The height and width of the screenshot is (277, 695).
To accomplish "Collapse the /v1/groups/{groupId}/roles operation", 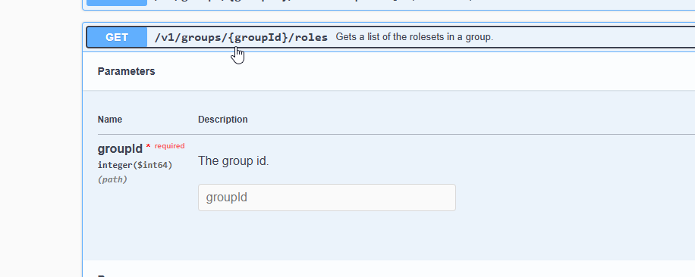I will [391, 37].
